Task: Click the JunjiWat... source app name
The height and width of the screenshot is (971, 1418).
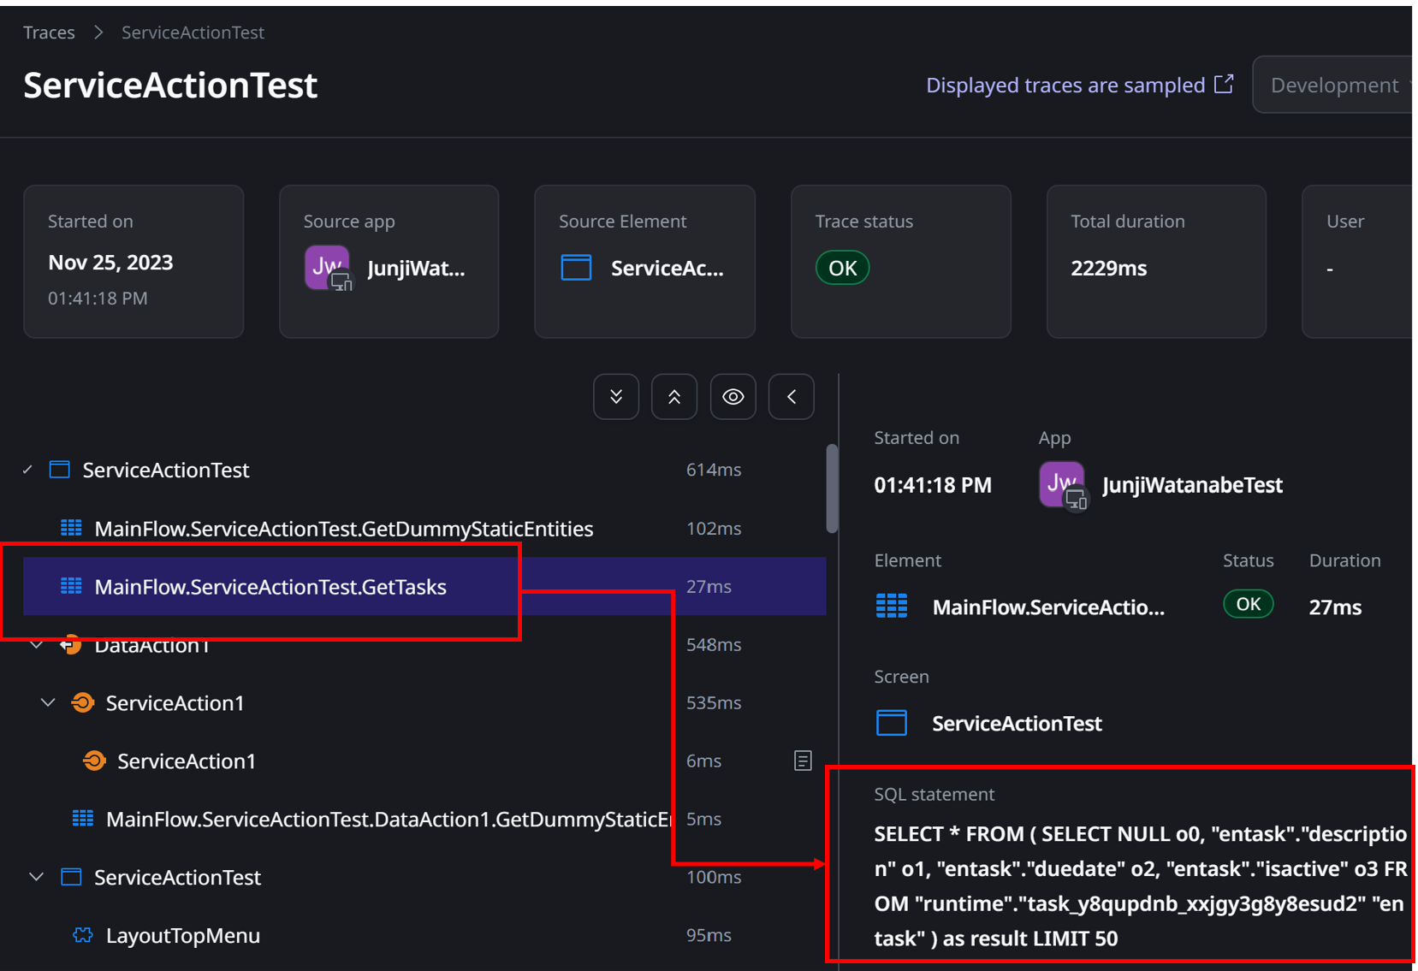Action: [x=416, y=269]
